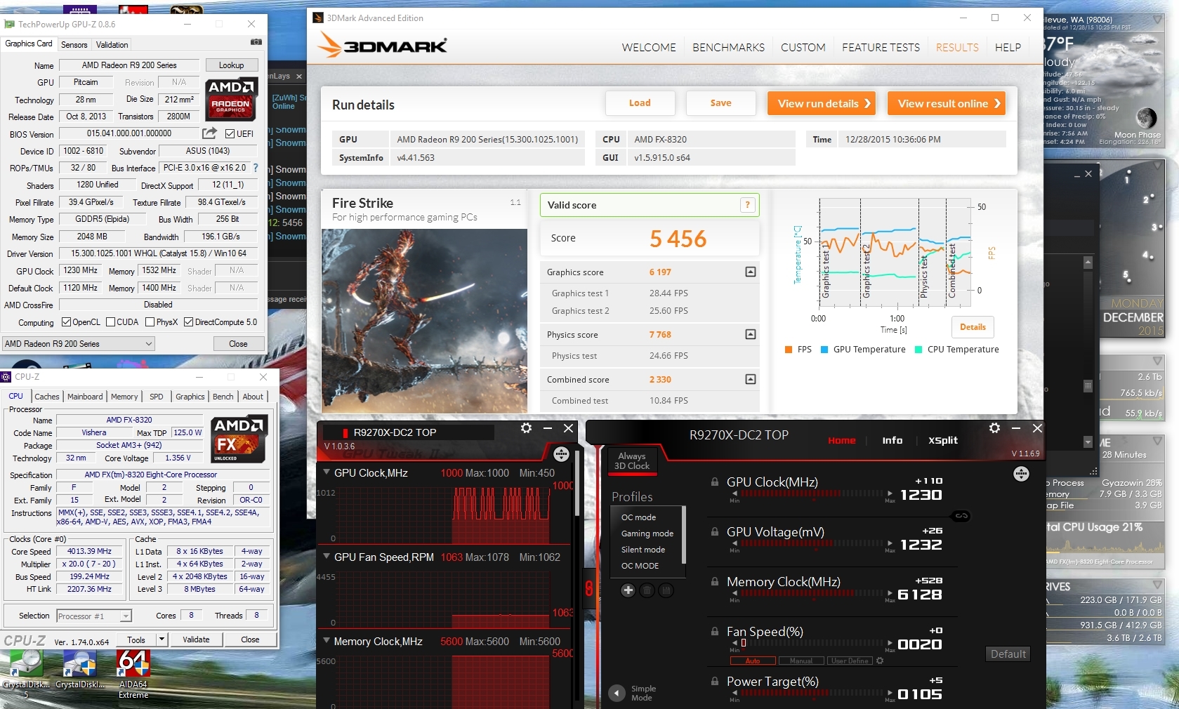Open Mainboard tab in CPU-Z
The height and width of the screenshot is (709, 1179).
(x=85, y=397)
